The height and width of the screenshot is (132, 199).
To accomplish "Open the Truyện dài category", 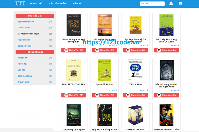I will pyautogui.click(x=22, y=58).
